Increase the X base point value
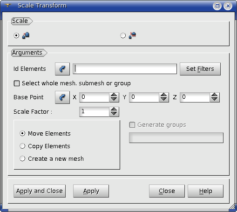The width and height of the screenshot is (237, 212). [114, 95]
